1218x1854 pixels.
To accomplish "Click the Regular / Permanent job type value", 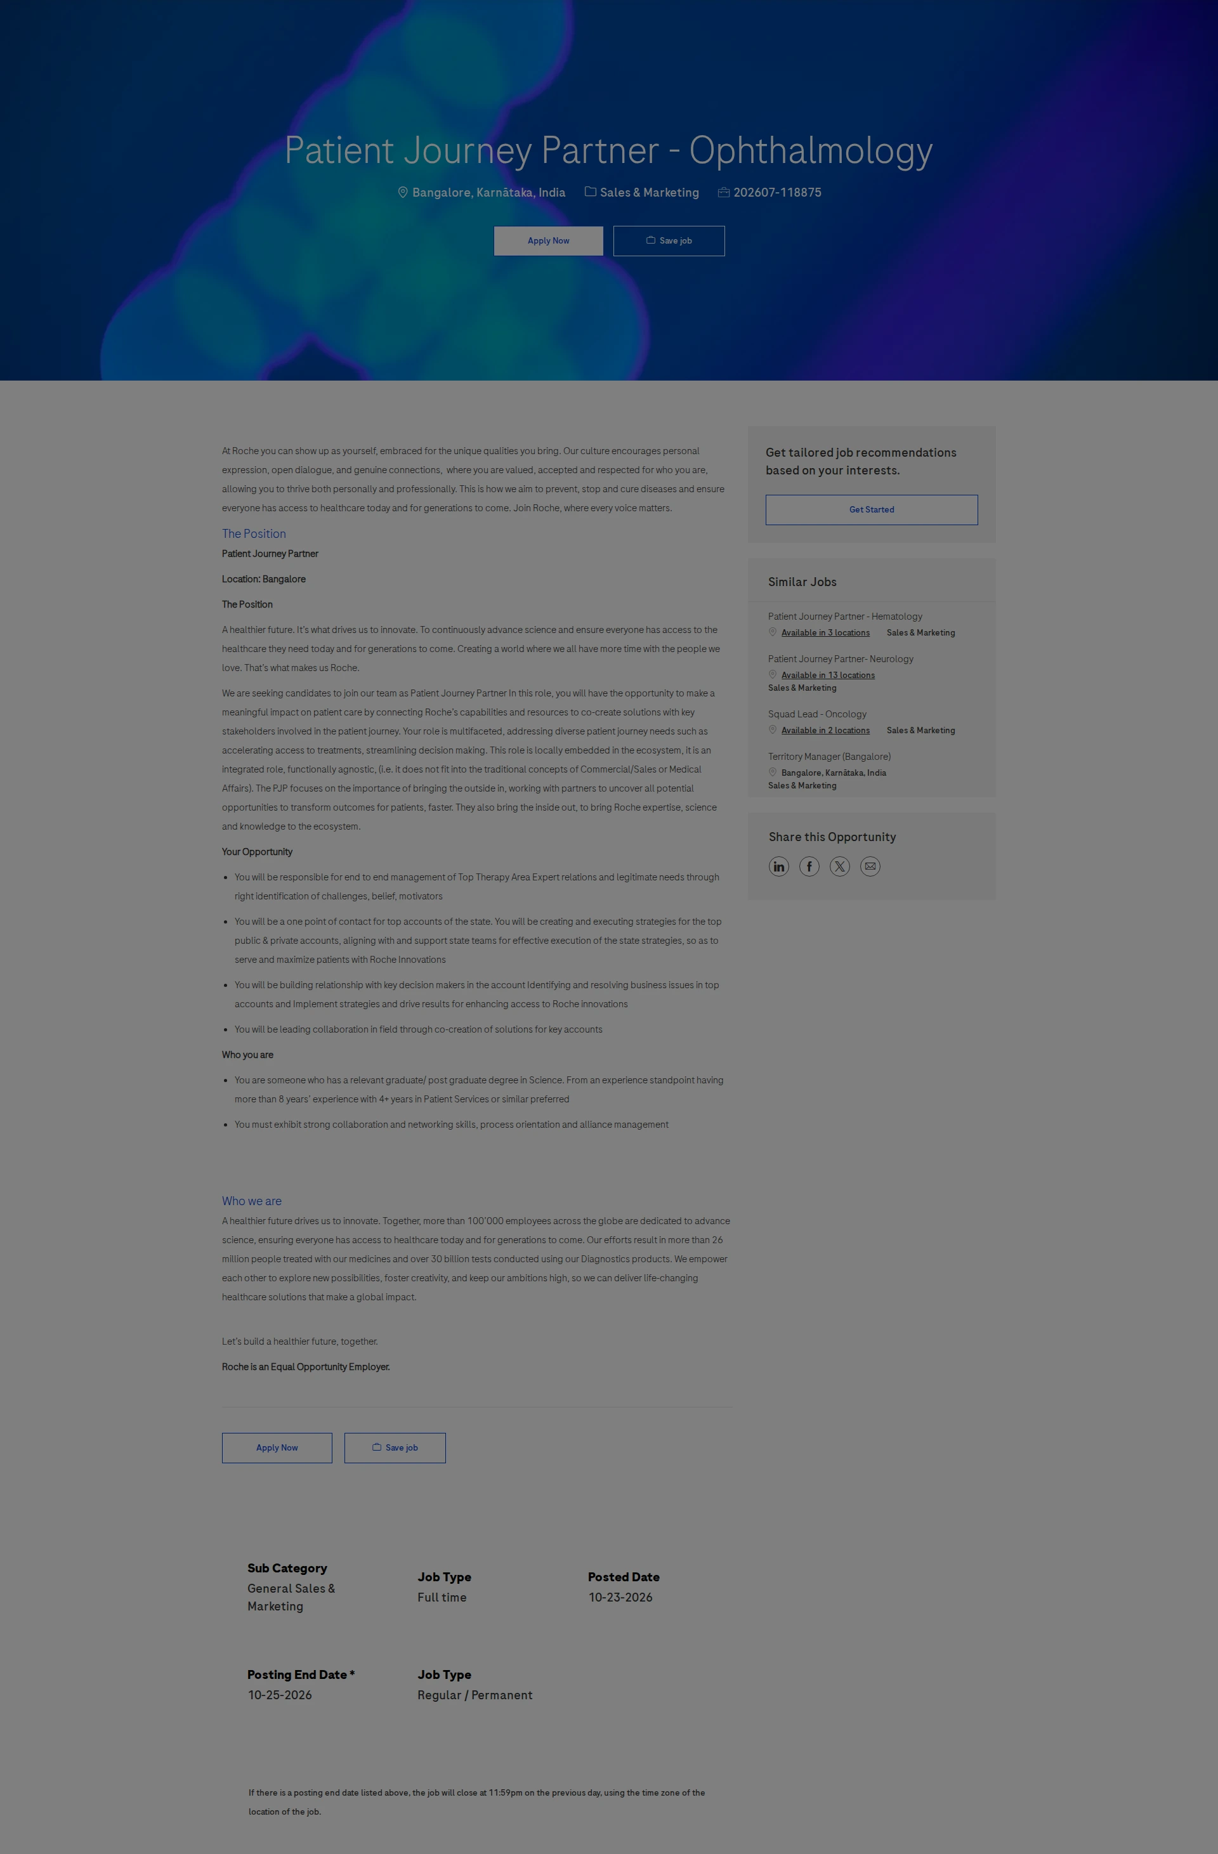I will [475, 1695].
